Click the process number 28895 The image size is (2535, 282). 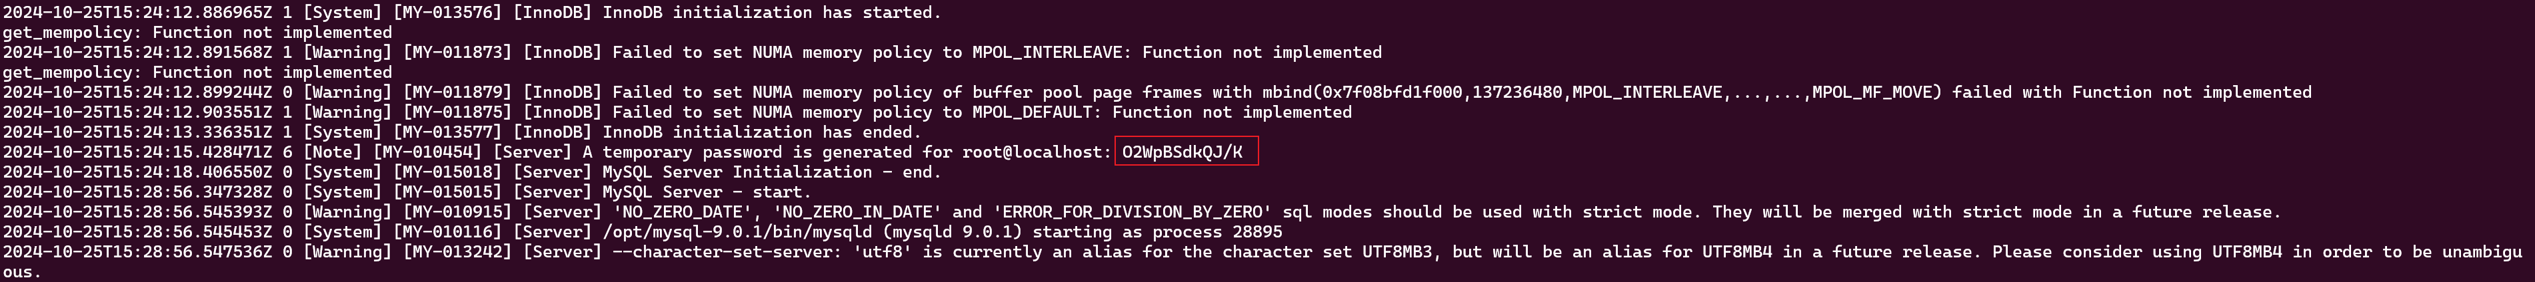pos(1257,232)
